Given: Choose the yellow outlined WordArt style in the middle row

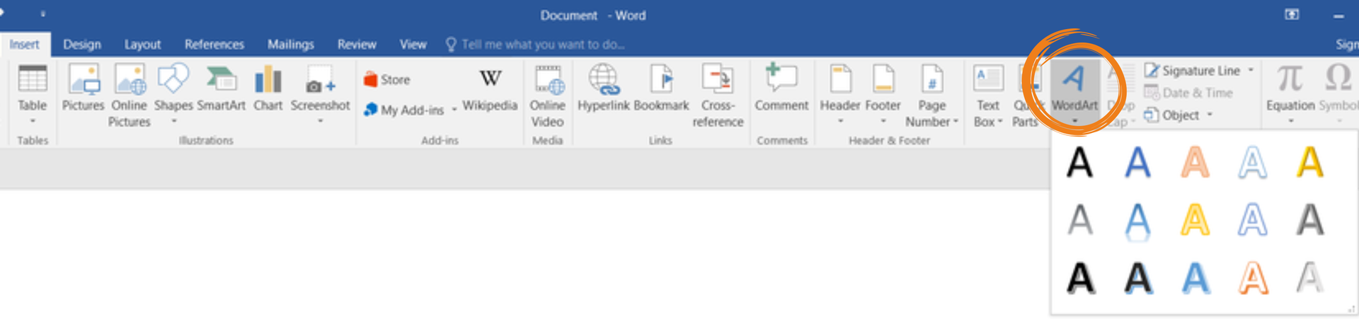Looking at the screenshot, I should [1195, 220].
